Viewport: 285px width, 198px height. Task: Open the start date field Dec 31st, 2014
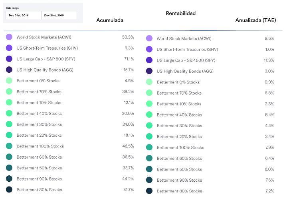(x=24, y=16)
